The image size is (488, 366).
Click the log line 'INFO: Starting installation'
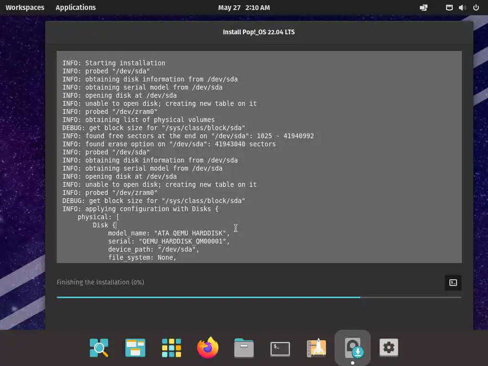[x=114, y=63]
